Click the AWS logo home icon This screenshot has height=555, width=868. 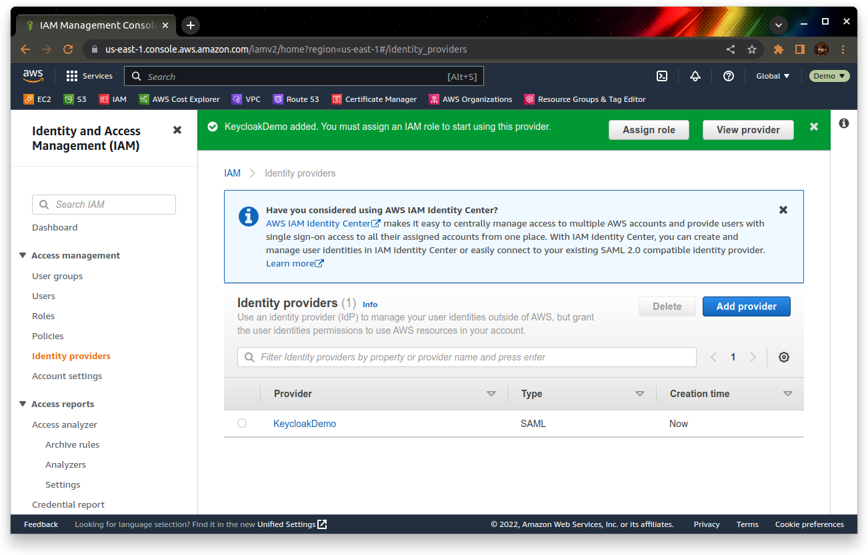click(x=33, y=76)
